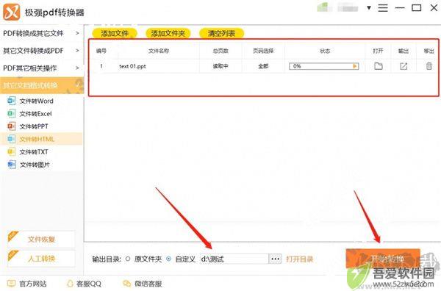Click the 文件名称 column header

pyautogui.click(x=159, y=51)
